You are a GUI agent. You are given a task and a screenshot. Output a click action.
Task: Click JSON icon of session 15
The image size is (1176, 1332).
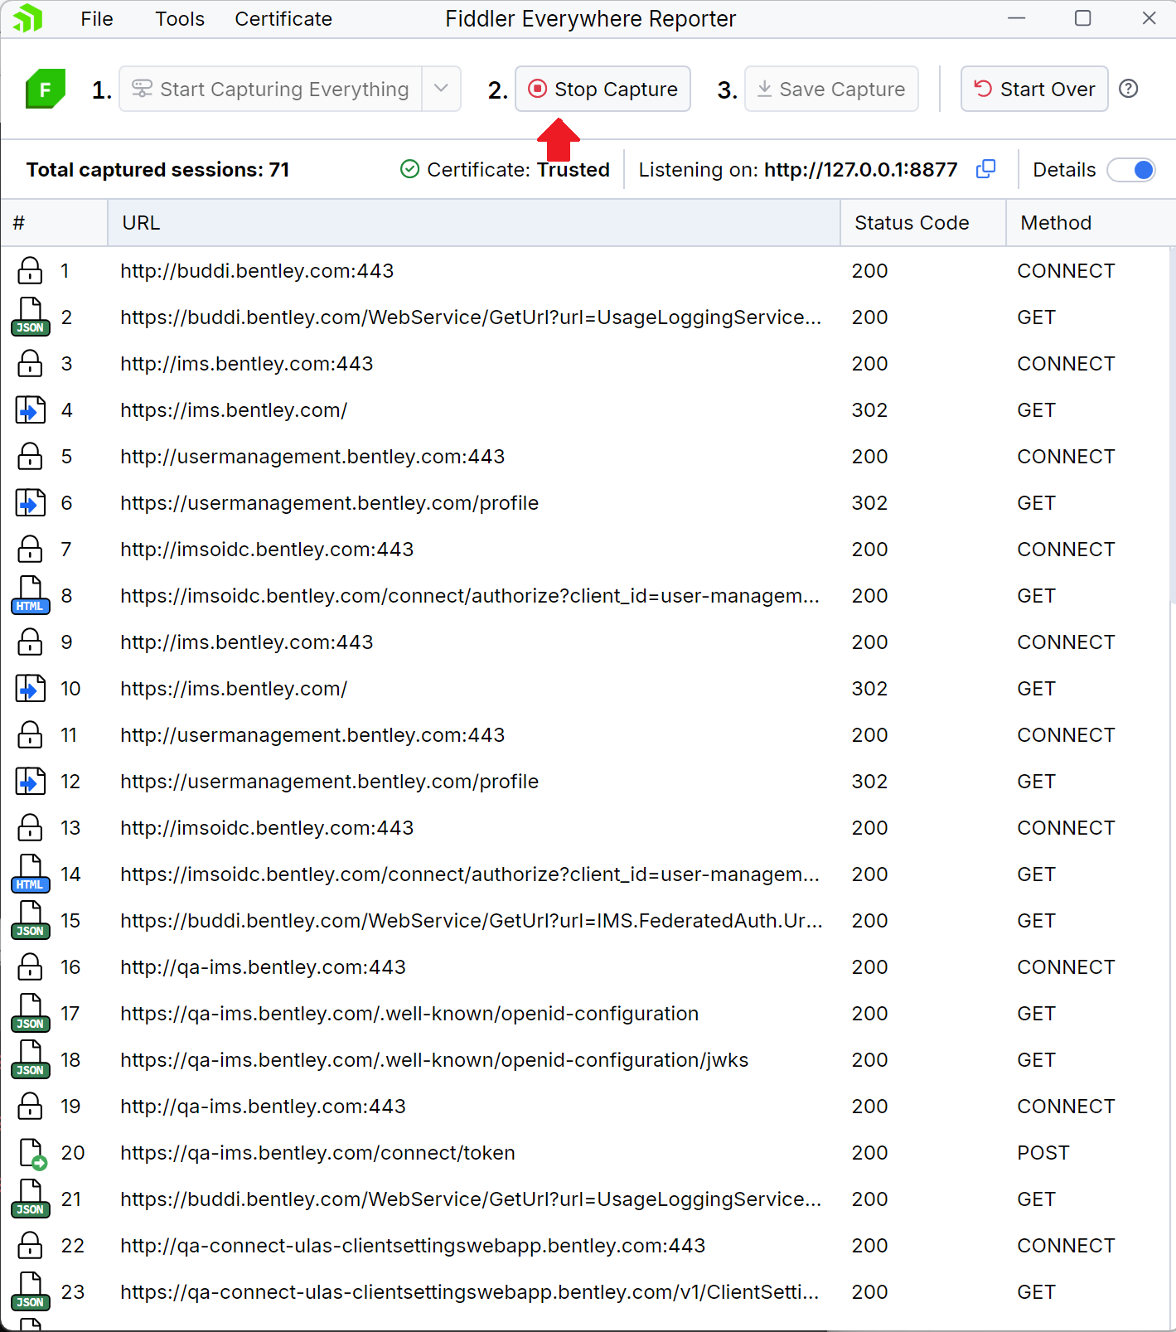pos(31,921)
